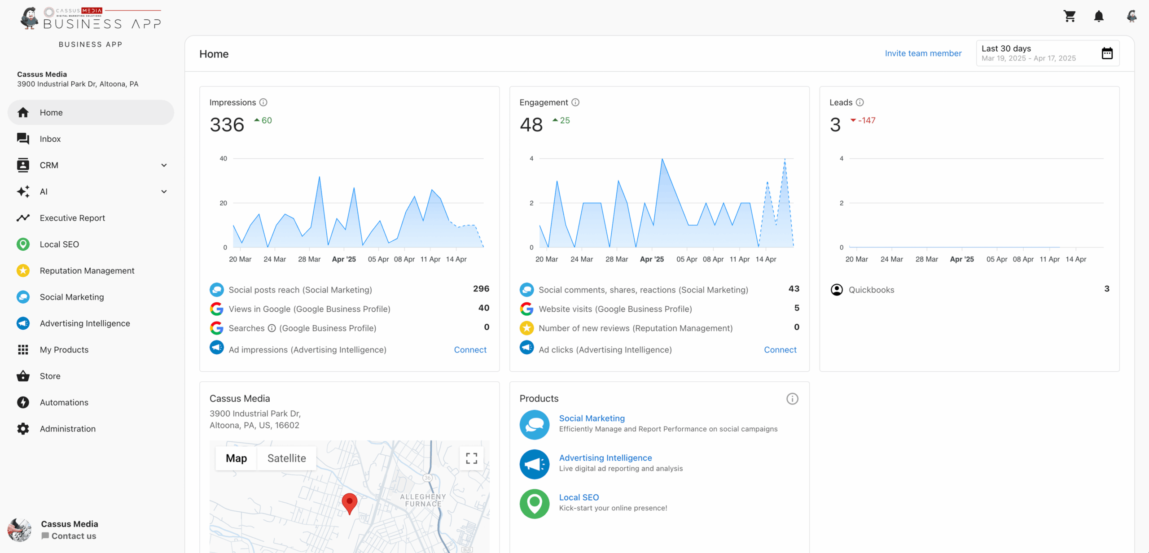1149x553 pixels.
Task: Expand the AI submenu chevron
Action: point(164,192)
